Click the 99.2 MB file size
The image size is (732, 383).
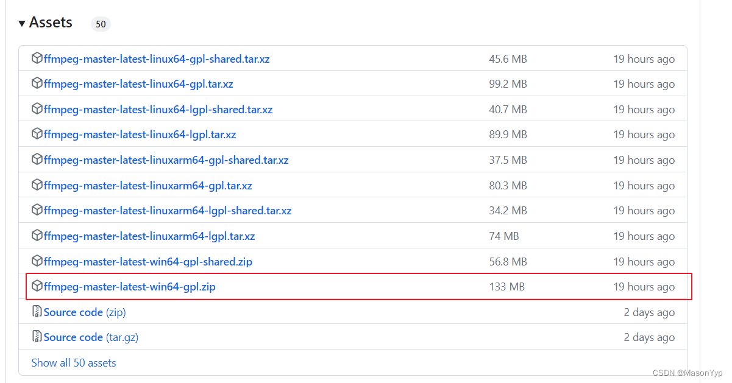pyautogui.click(x=508, y=84)
